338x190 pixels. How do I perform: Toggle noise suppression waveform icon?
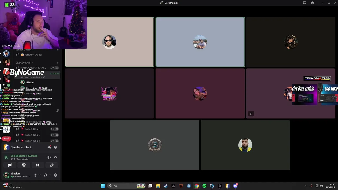tap(49, 157)
